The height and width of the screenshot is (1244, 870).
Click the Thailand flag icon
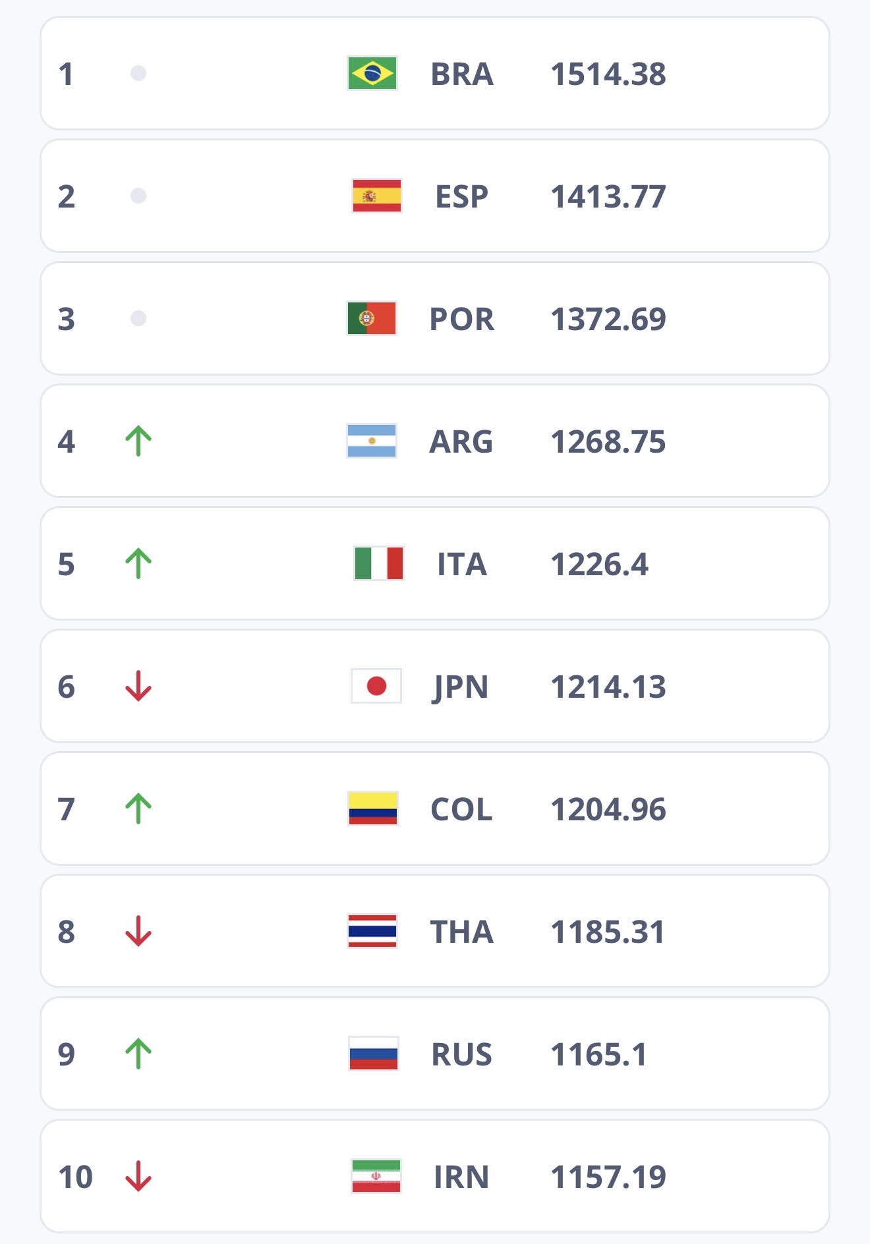(x=372, y=931)
